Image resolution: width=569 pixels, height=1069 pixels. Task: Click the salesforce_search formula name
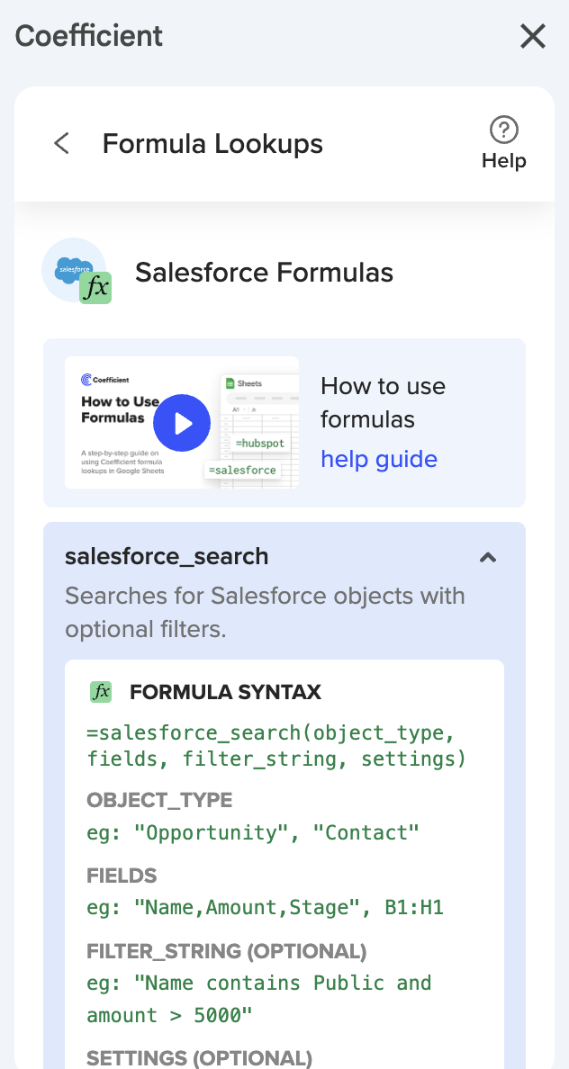coord(167,556)
